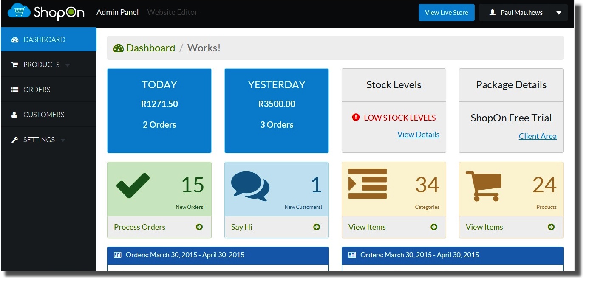This screenshot has width=589, height=281.
Task: Click the red low stock warning icon
Action: point(356,118)
